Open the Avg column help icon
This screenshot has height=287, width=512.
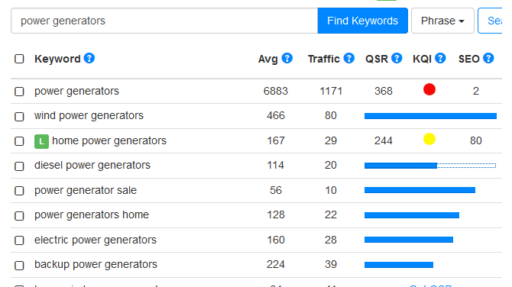pos(287,58)
